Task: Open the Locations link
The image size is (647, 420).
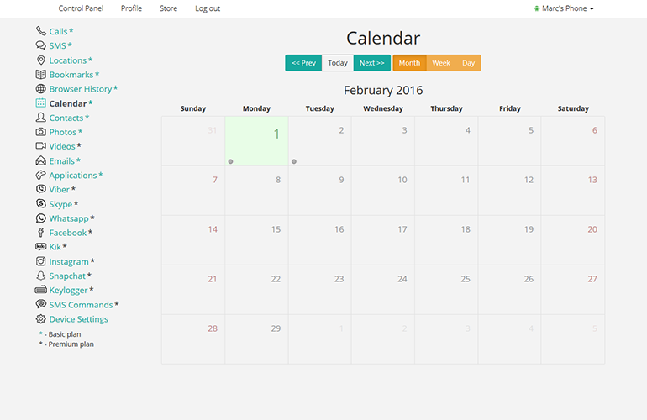Action: [68, 60]
